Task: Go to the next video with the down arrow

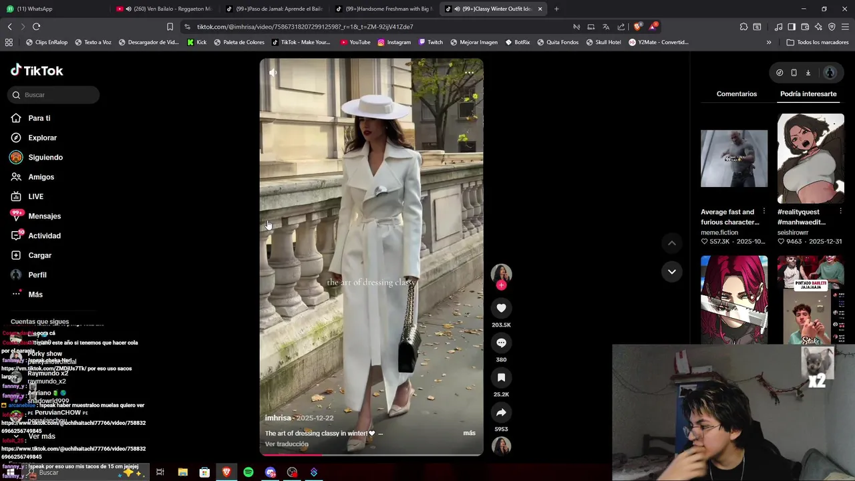Action: pos(671,271)
